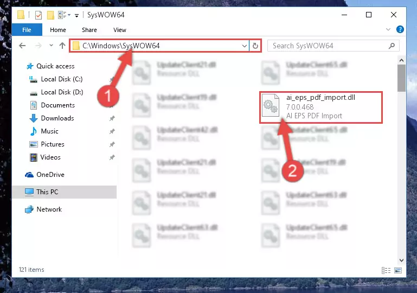Click the yellow folder icon in address bar
417x293 pixels.
point(76,46)
